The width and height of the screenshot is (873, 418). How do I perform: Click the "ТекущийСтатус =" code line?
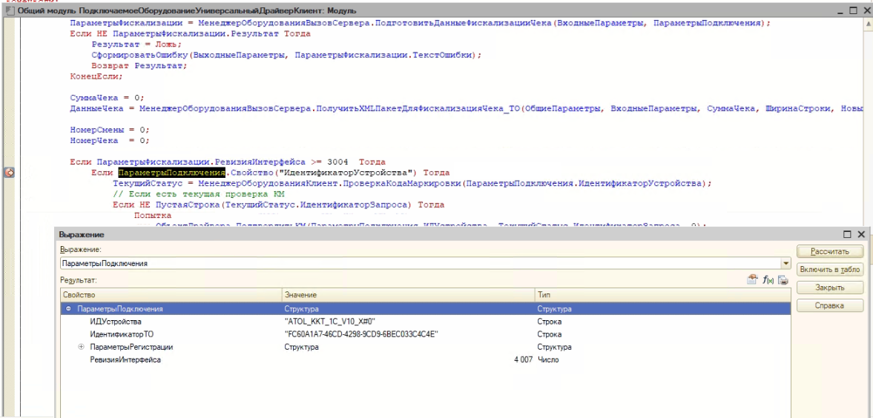pos(412,183)
